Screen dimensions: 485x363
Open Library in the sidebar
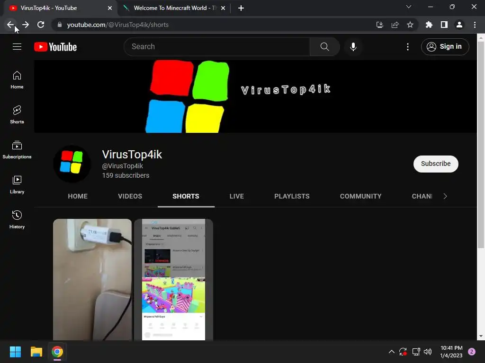17,185
